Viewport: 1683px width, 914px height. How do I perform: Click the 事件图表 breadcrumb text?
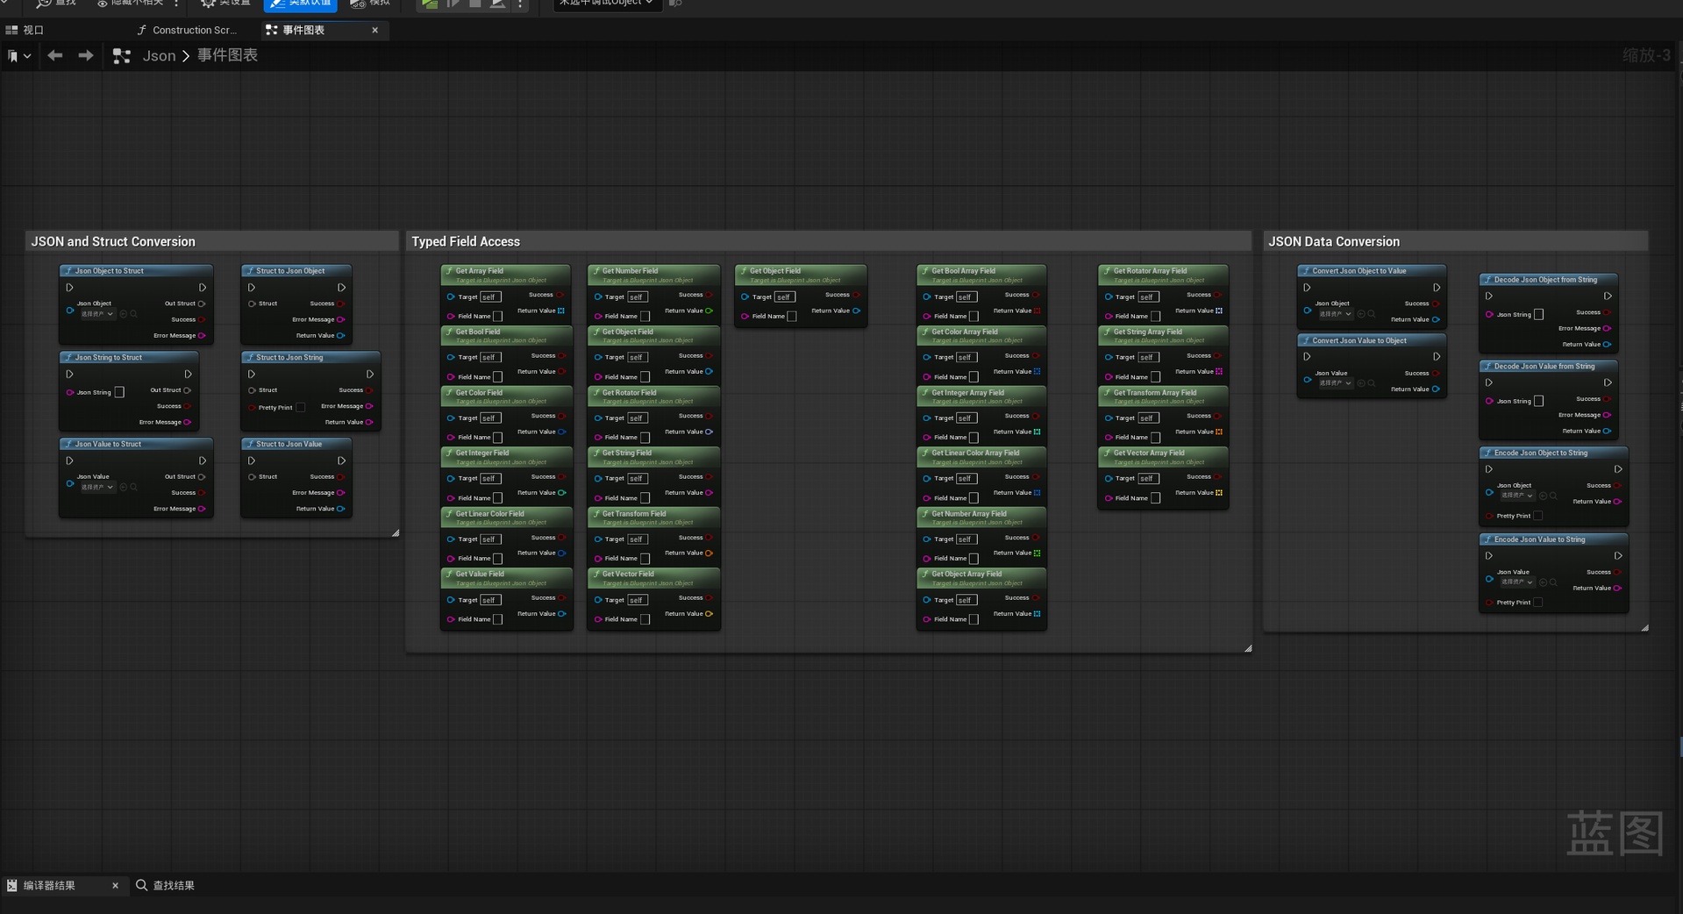click(x=227, y=55)
